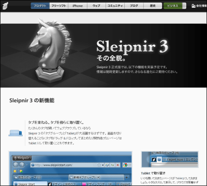
Task: Open the フリーソフト navigation tab
Action: [59, 6]
